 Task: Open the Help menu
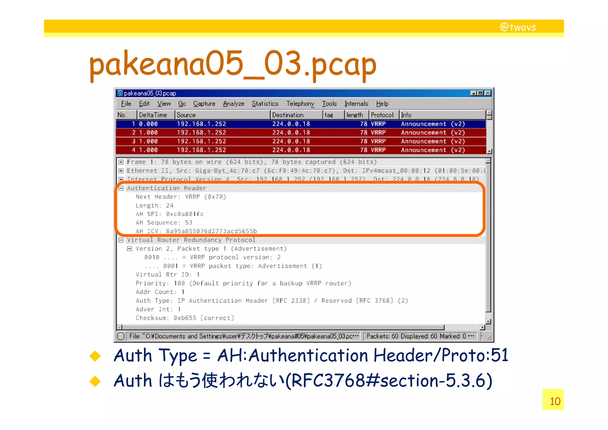(382, 104)
